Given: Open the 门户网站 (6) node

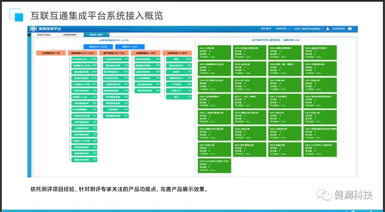Looking at the screenshot, I should point(179,84).
